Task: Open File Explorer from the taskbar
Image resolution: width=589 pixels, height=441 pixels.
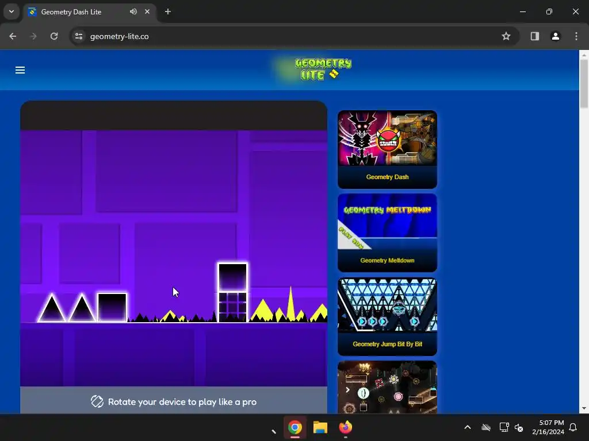Action: coord(320,427)
